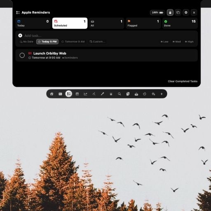Choose the No Date option

[x=26, y=42]
